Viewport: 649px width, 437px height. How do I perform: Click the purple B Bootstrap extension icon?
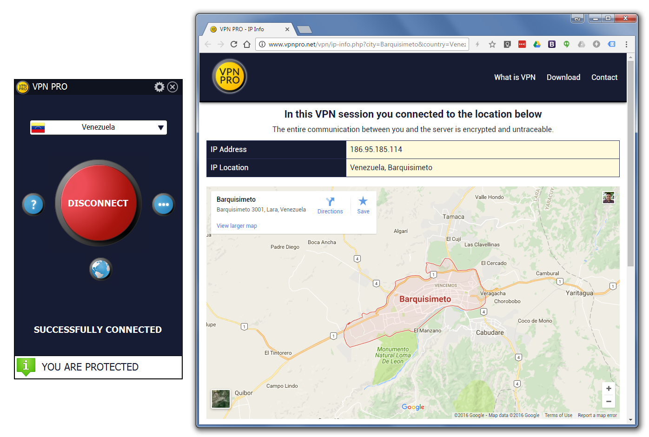(552, 44)
